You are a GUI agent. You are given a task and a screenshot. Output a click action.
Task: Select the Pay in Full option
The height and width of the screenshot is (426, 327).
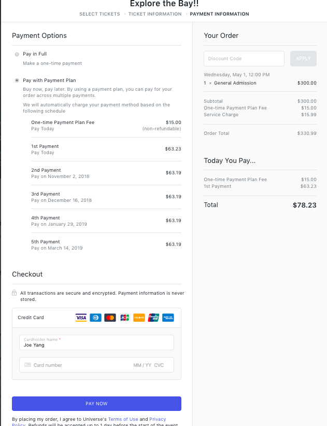pos(17,54)
